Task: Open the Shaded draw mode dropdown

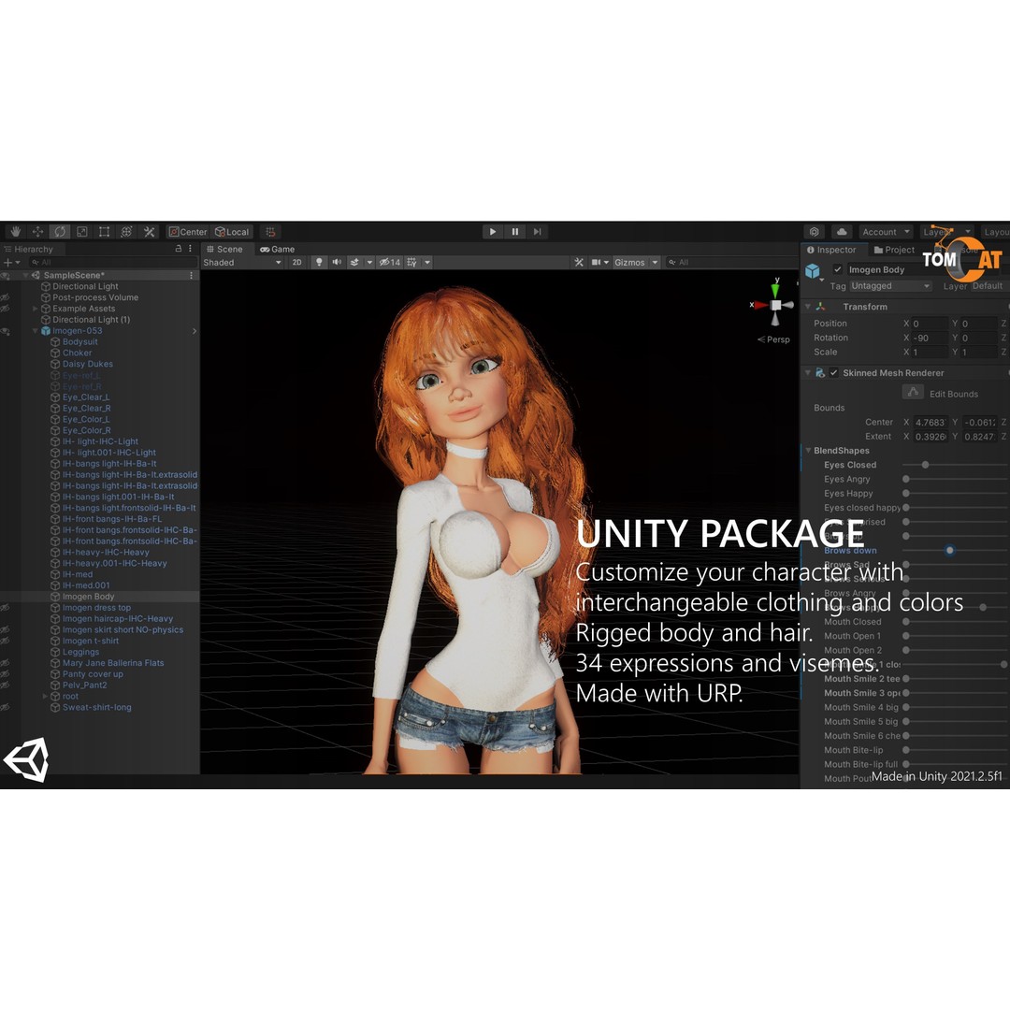Action: tap(242, 262)
